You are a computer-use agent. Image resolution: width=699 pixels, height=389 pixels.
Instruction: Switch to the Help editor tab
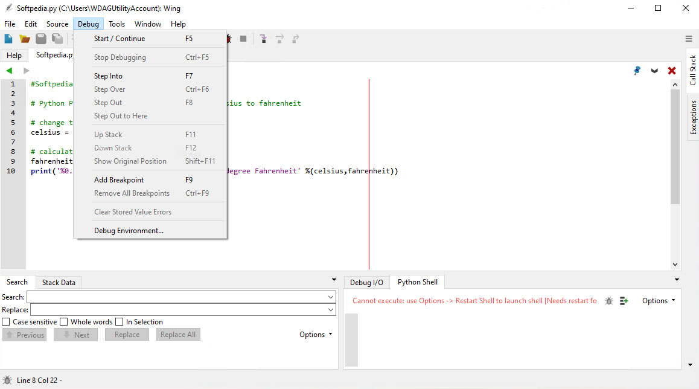14,56
